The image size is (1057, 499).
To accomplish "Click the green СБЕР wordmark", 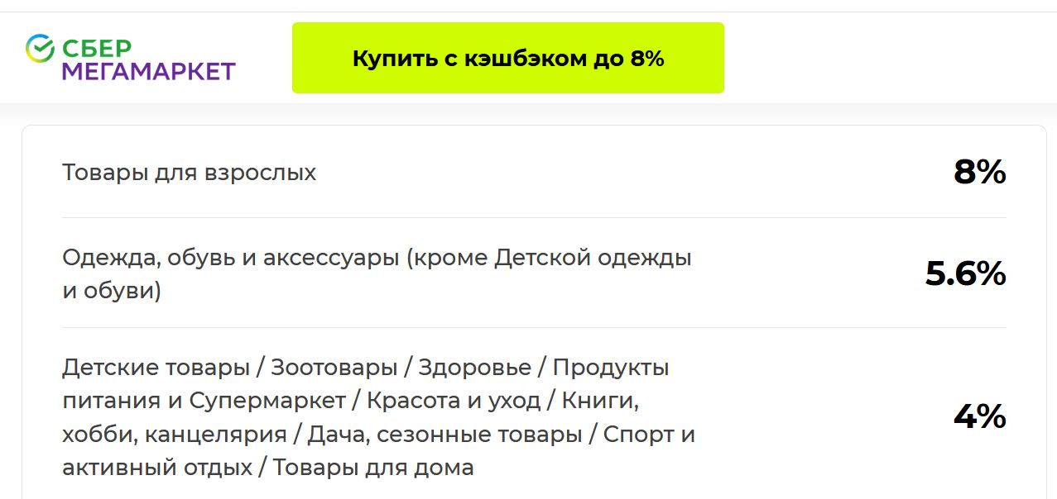I will [96, 49].
